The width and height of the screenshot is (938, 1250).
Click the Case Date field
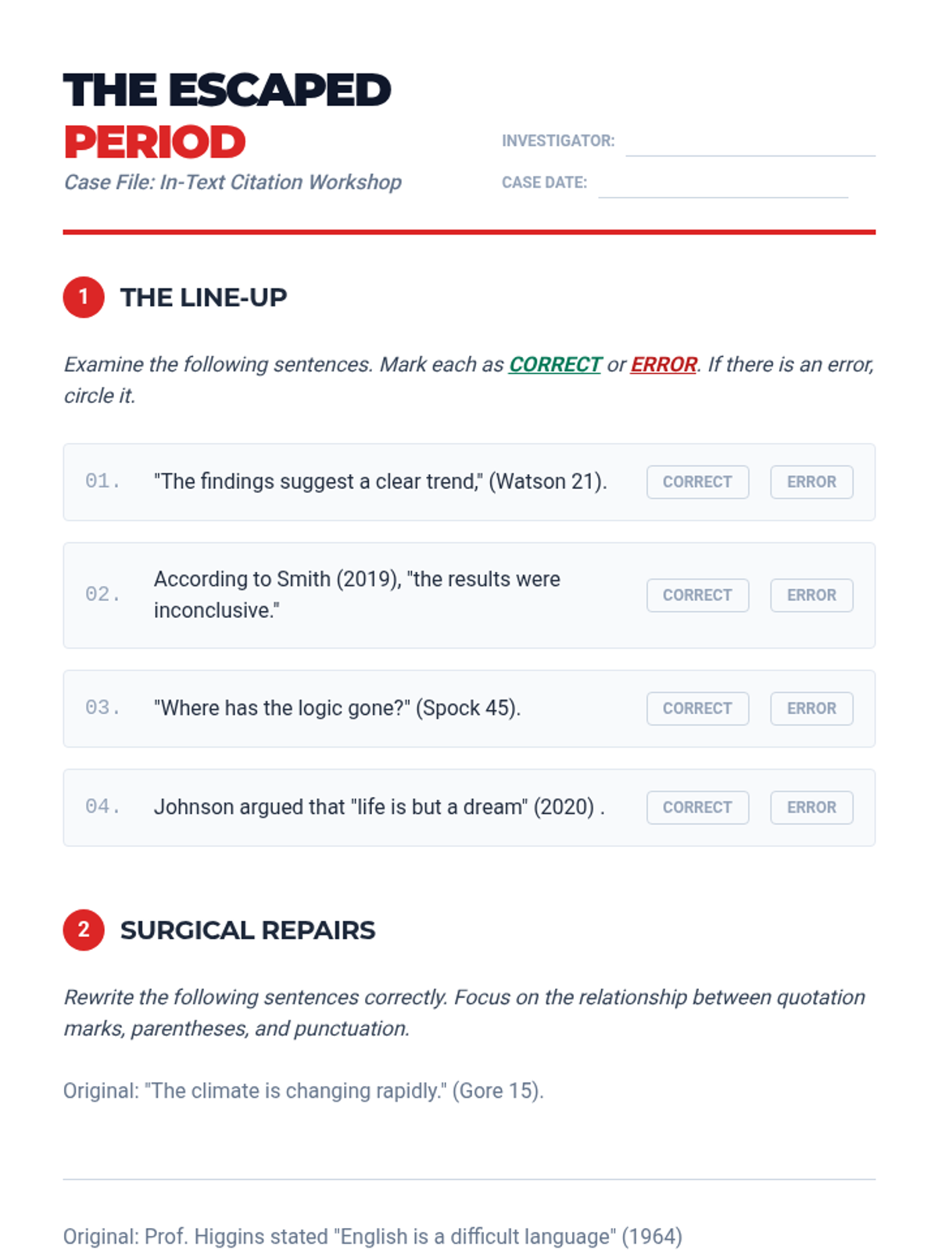tap(722, 184)
